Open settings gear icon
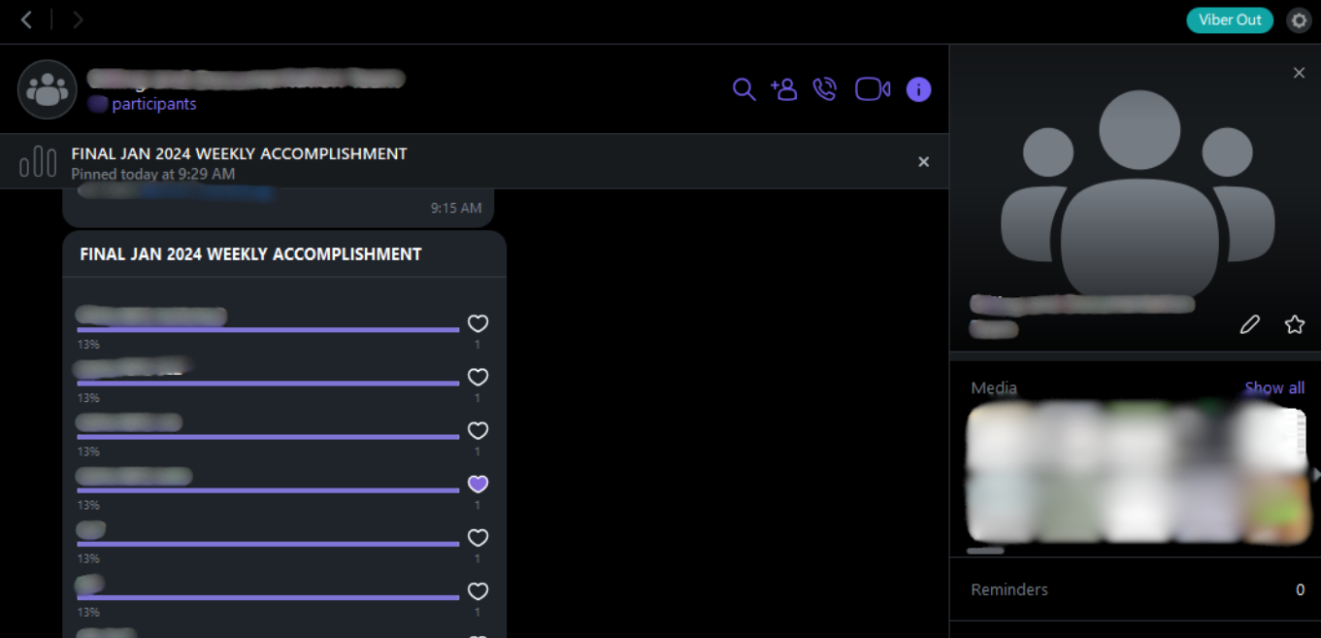 click(1299, 20)
